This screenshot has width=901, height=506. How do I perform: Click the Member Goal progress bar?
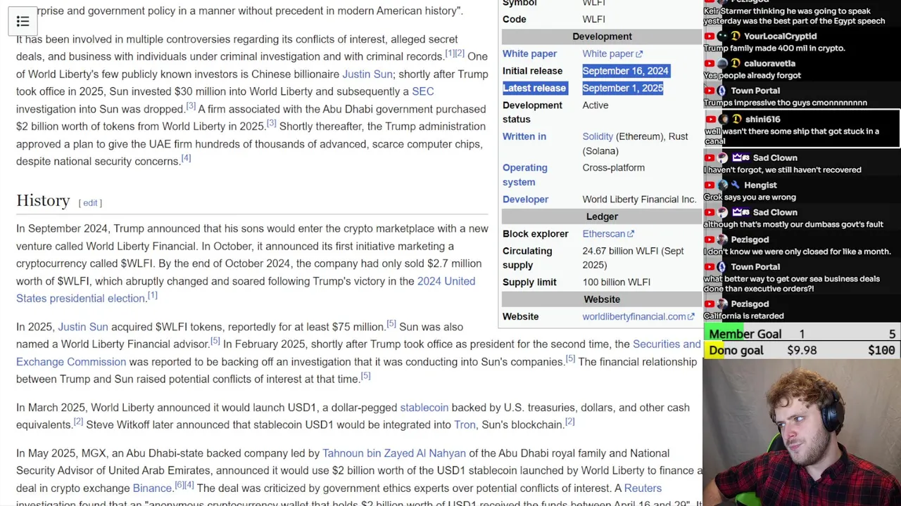[802, 335]
